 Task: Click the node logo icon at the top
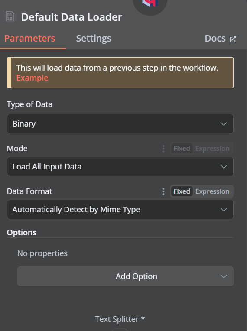pos(150,4)
